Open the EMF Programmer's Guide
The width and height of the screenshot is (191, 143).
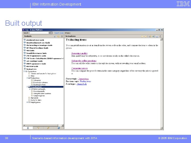coord(36,56)
